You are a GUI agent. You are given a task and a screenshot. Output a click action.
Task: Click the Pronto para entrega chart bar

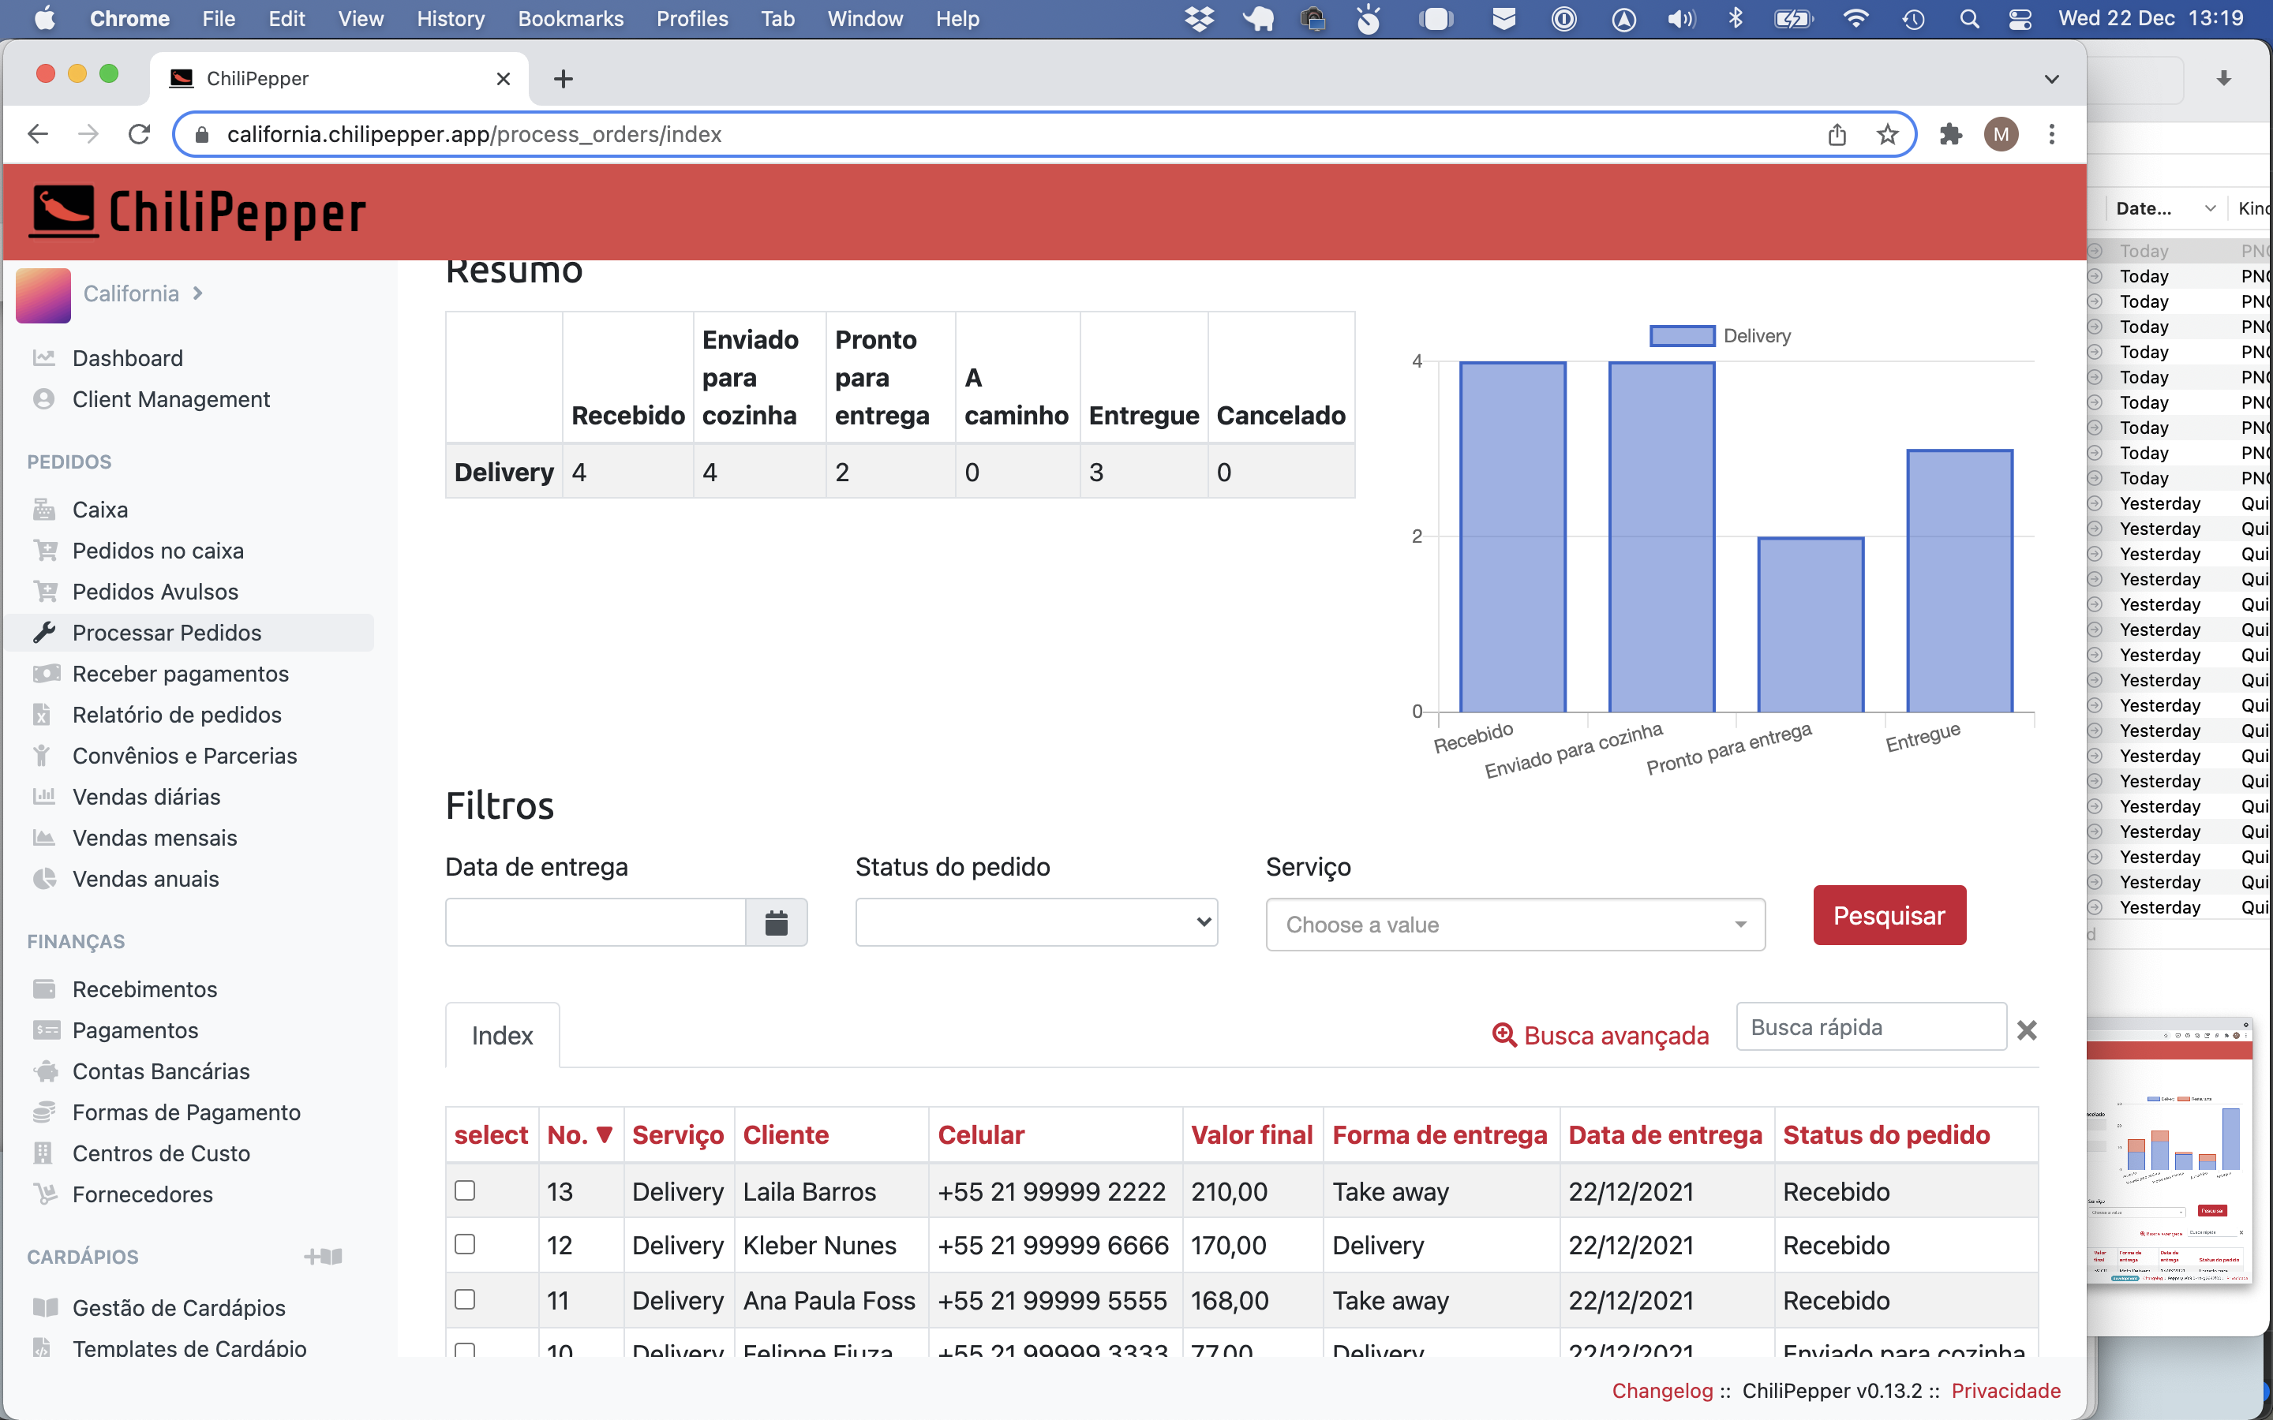coord(1810,625)
